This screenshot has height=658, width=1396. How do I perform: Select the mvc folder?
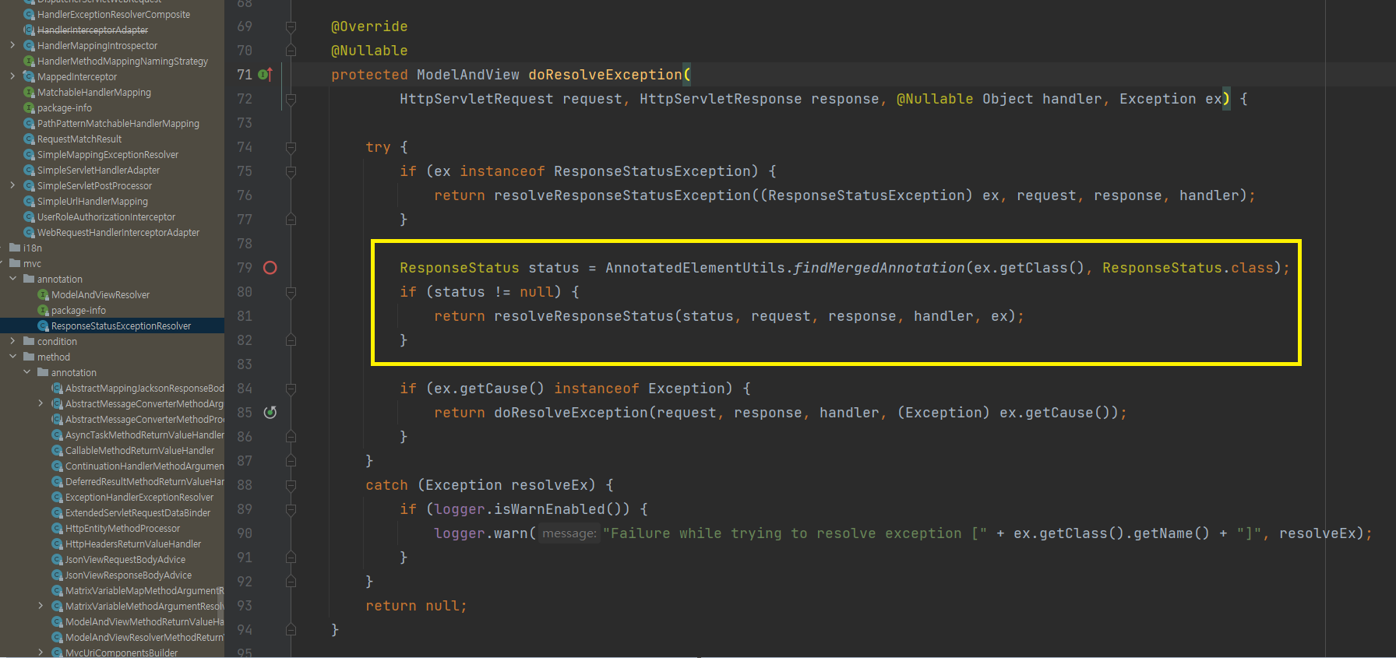32,263
